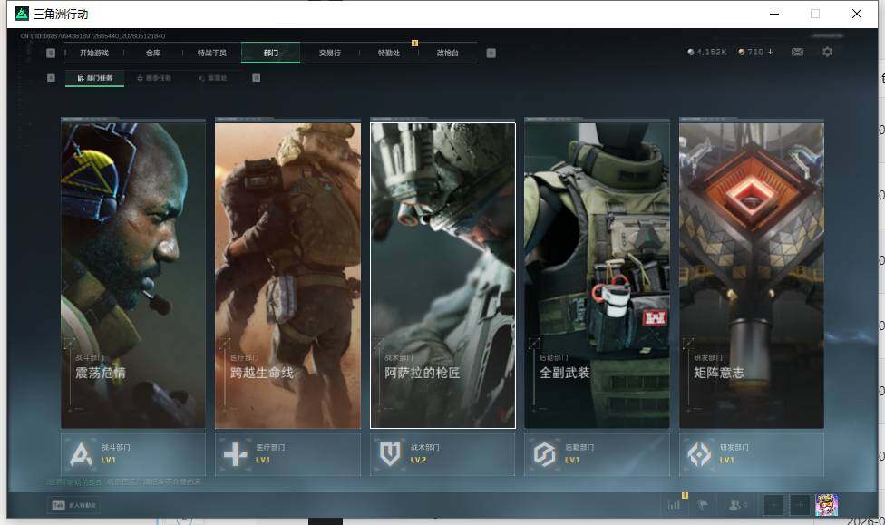This screenshot has width=885, height=525.
Task: Click the flag icon in bottom bar
Action: [x=703, y=505]
